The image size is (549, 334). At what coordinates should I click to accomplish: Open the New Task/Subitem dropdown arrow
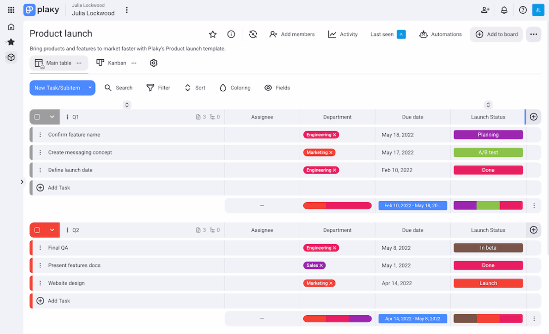click(x=90, y=87)
